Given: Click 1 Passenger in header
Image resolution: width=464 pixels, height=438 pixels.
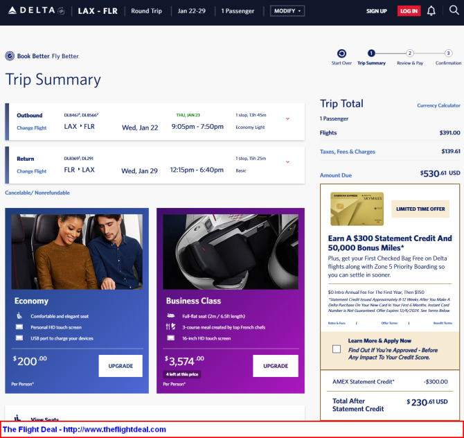Looking at the screenshot, I should [x=238, y=11].
